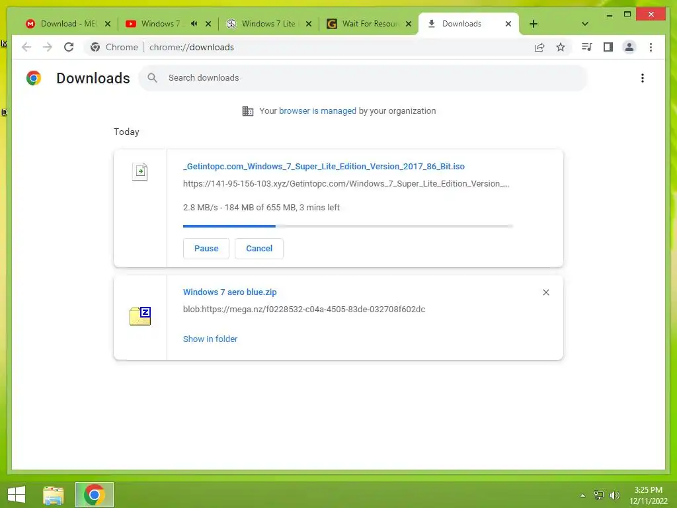Click the Today date heading
The height and width of the screenshot is (508, 677).
click(x=126, y=132)
